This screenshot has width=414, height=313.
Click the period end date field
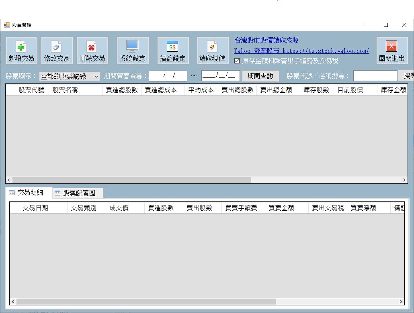click(221, 76)
